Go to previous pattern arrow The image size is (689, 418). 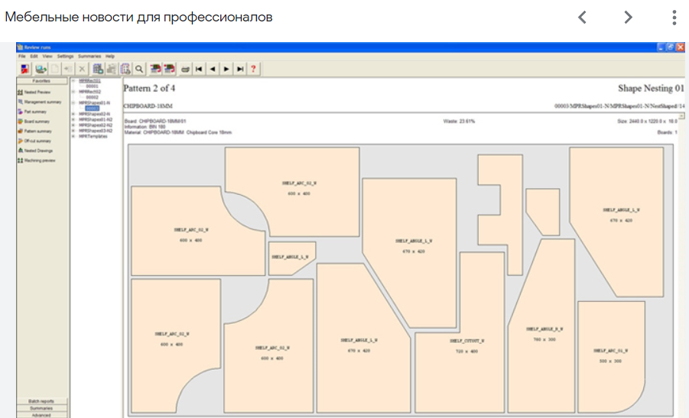[x=213, y=69]
